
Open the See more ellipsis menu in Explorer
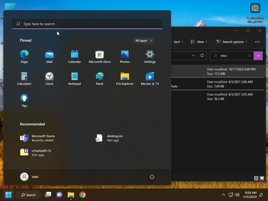point(257,42)
